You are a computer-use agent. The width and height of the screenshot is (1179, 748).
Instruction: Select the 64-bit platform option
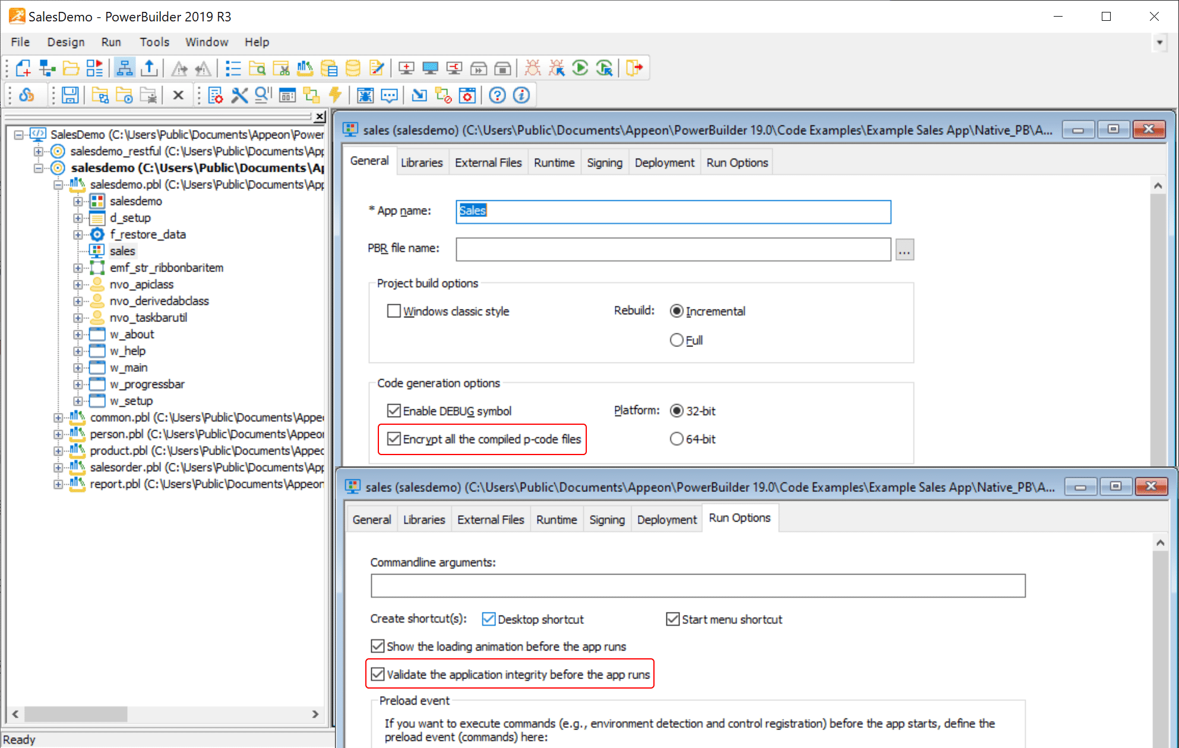click(x=677, y=439)
